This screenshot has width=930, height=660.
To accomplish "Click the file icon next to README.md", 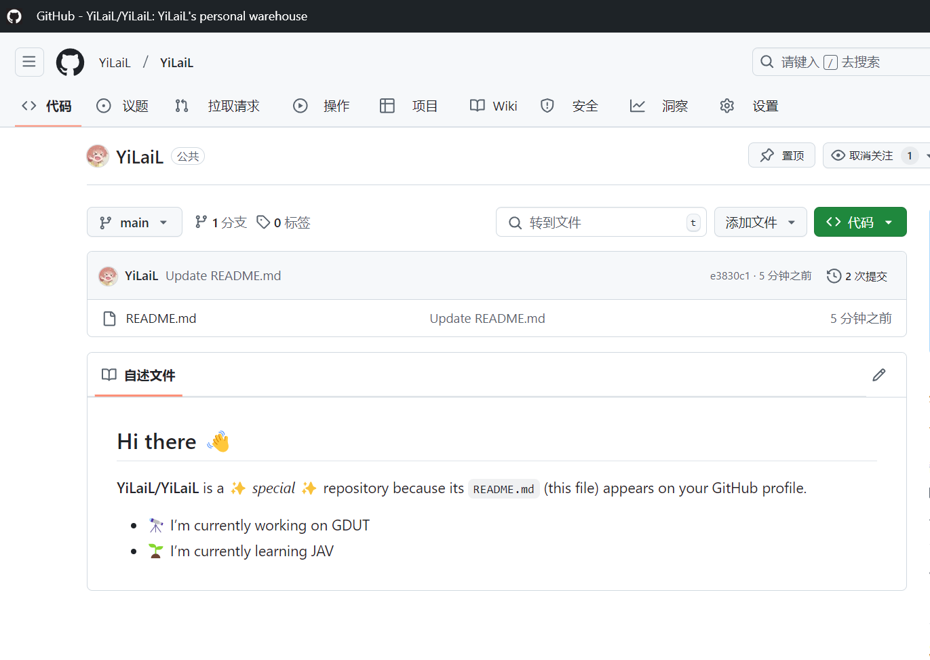I will click(x=109, y=319).
